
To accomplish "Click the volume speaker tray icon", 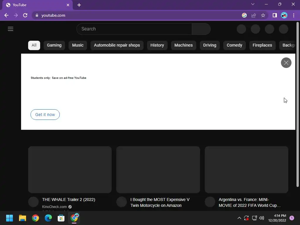I will (262, 218).
